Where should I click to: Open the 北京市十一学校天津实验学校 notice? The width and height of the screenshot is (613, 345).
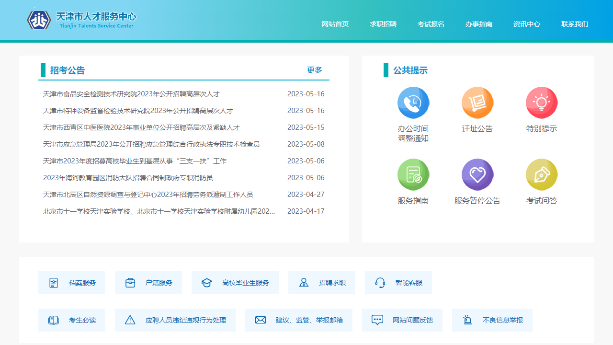159,211
